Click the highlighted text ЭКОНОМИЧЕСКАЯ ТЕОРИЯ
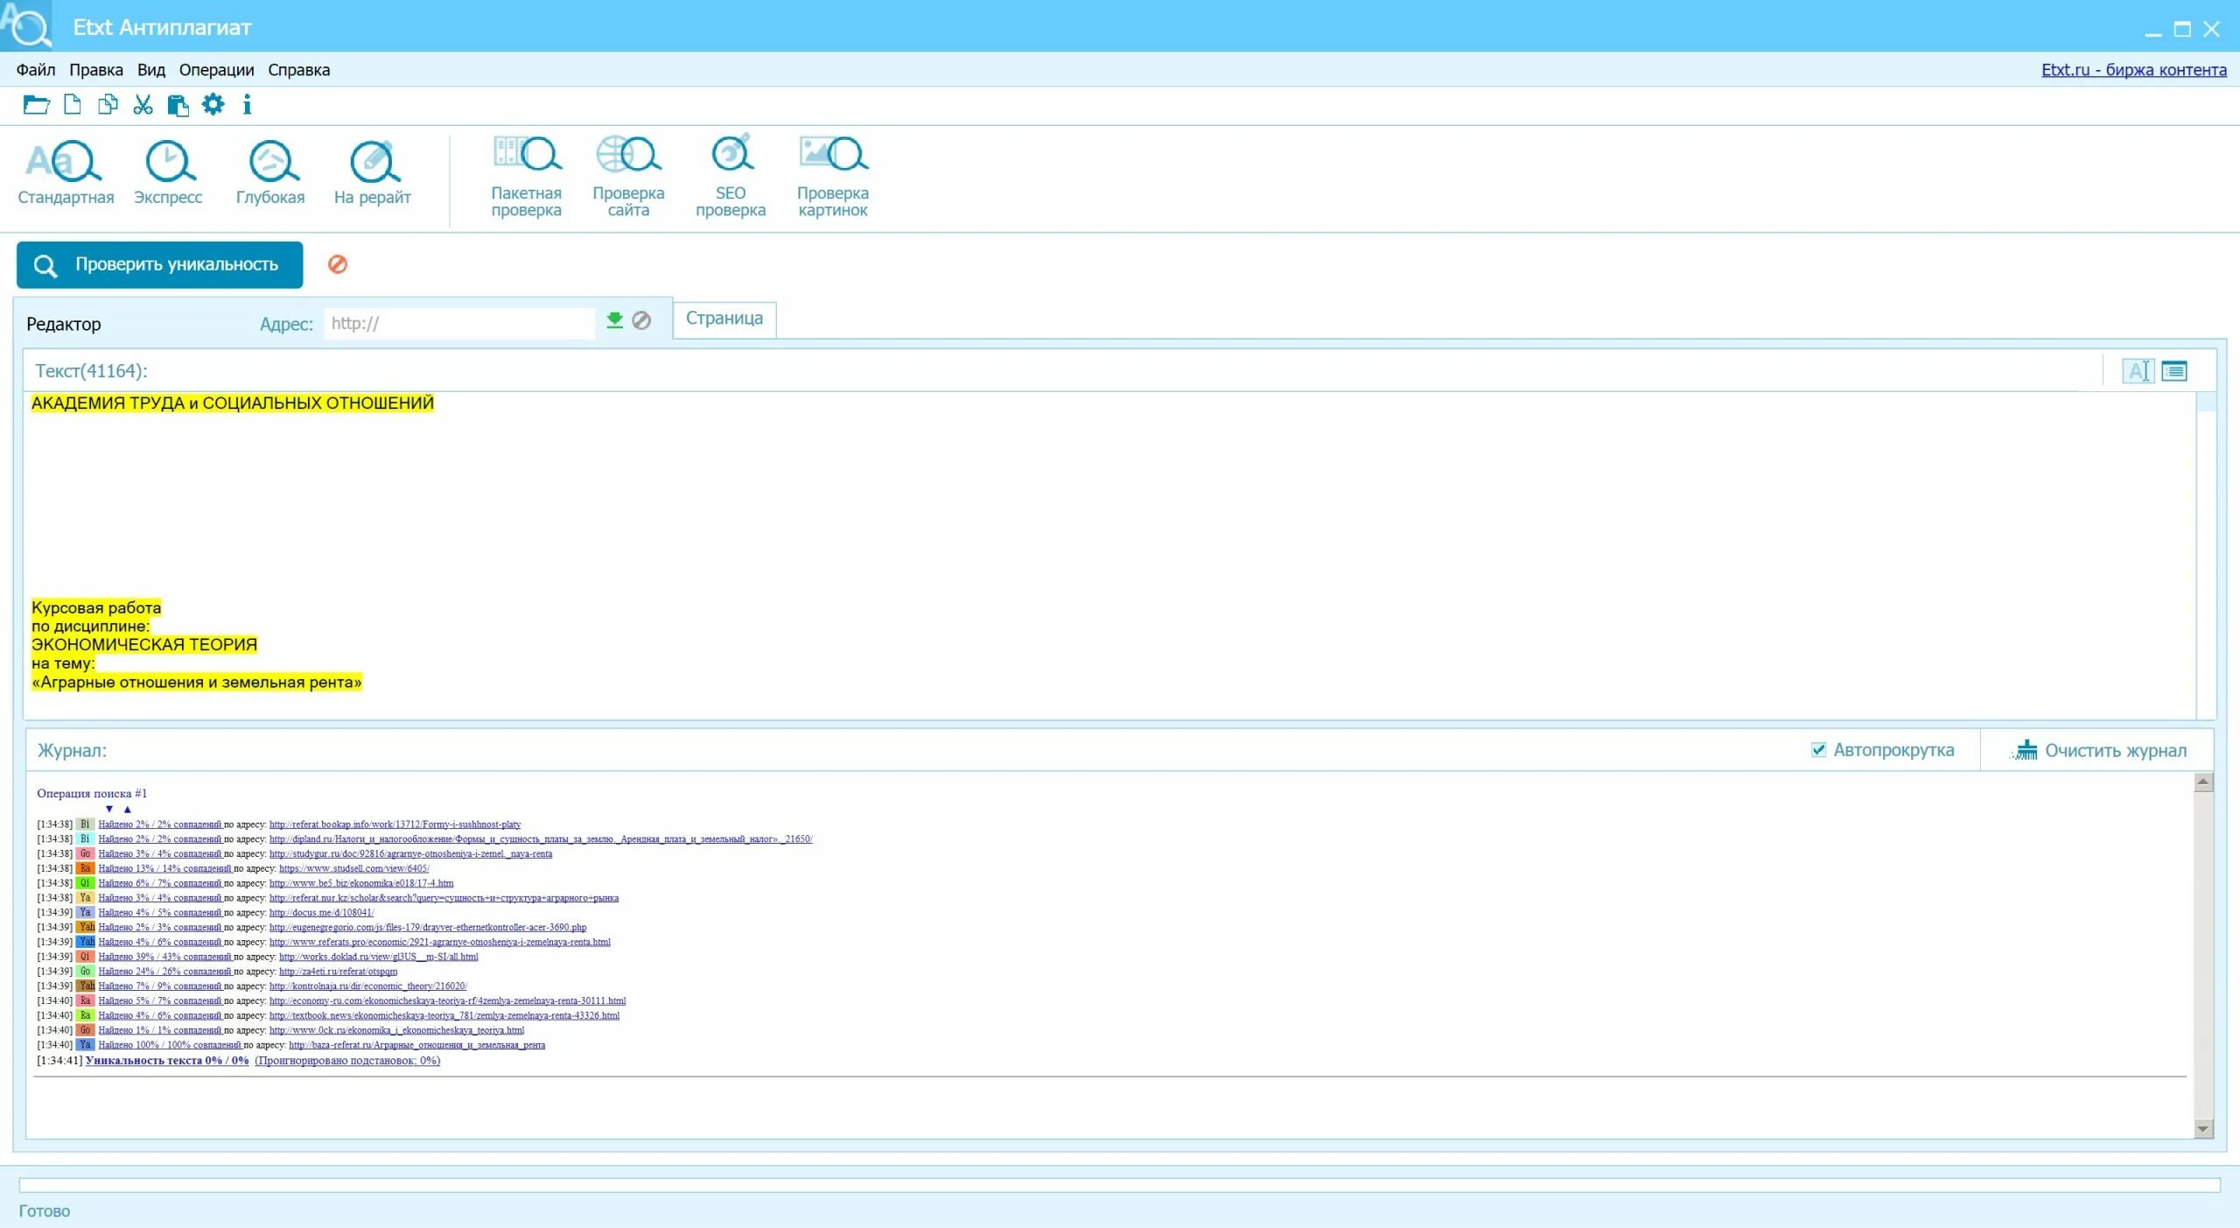 (x=144, y=645)
